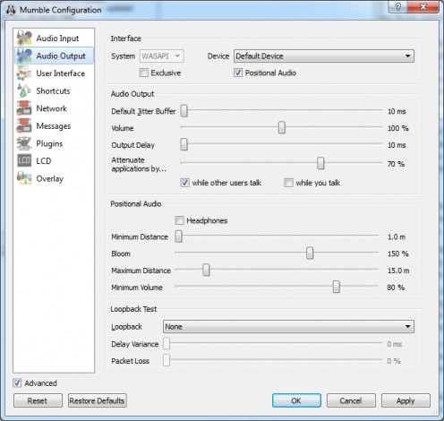Viewport: 444px width, 421px height.
Task: Click the User Interface sidebar icon
Action: click(x=24, y=73)
